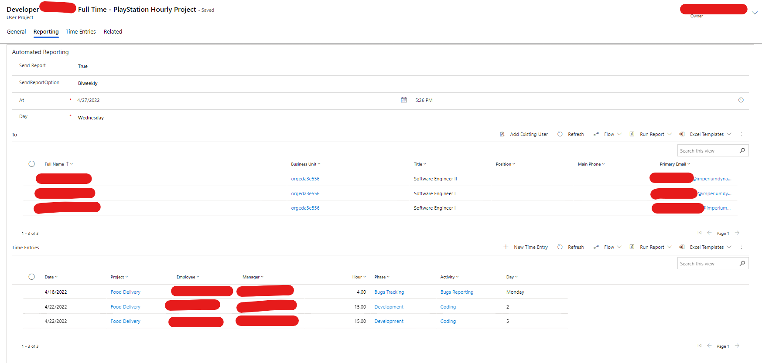Click Add Existing User icon
The image size is (762, 363).
pos(502,134)
